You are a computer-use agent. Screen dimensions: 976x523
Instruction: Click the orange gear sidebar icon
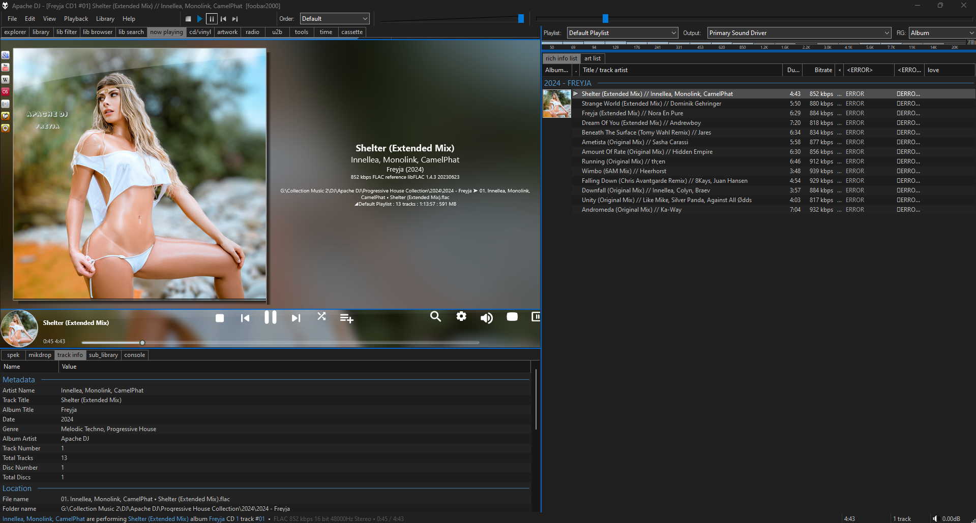[6, 128]
